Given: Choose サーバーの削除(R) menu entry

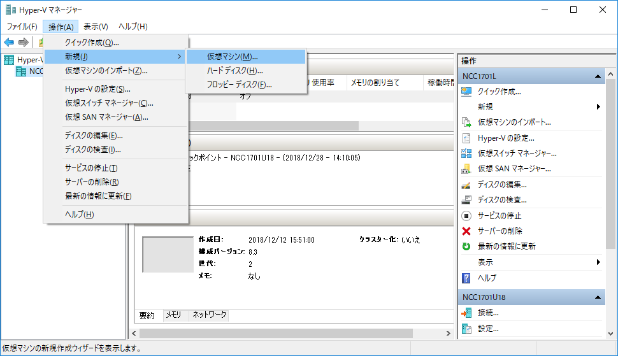Looking at the screenshot, I should point(115,182).
